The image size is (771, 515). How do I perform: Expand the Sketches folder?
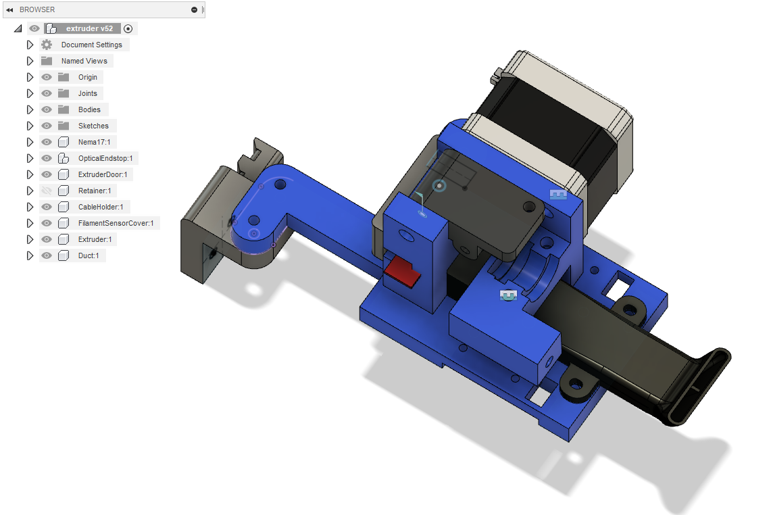coord(30,126)
